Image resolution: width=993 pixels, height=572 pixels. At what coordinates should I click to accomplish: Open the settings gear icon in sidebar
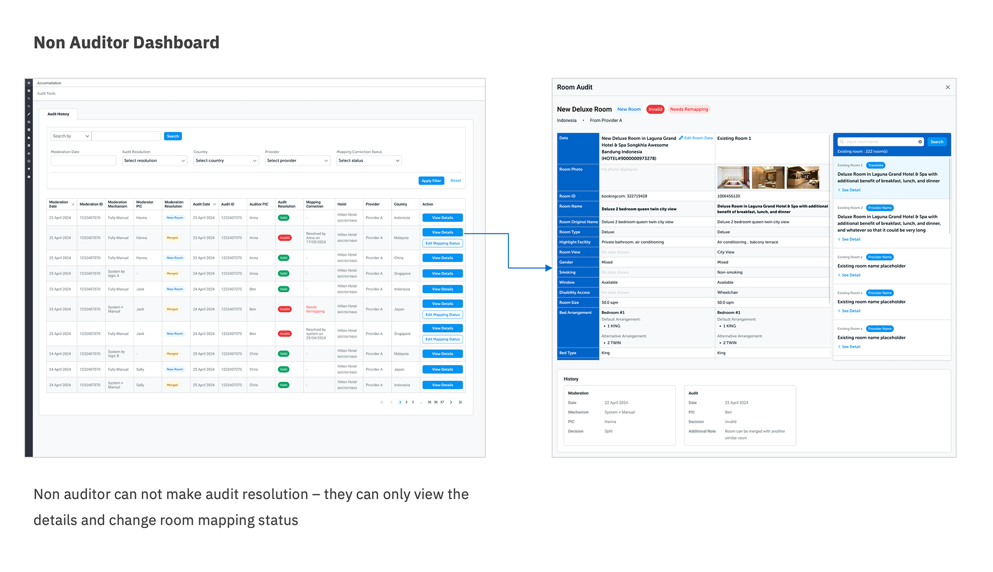[x=29, y=145]
